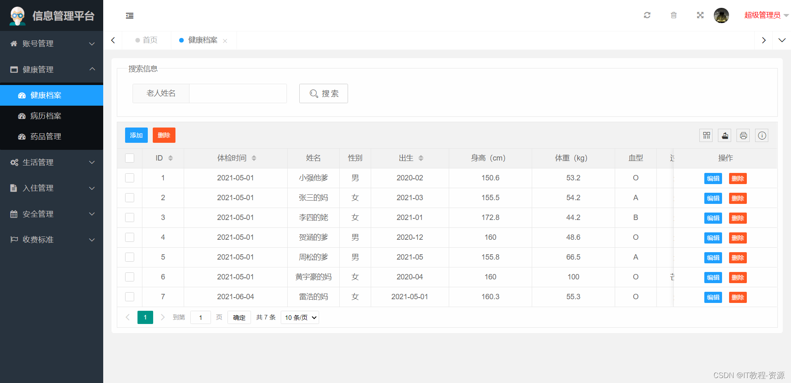
Task: Check the row for 周松的爹
Action: pyautogui.click(x=130, y=257)
